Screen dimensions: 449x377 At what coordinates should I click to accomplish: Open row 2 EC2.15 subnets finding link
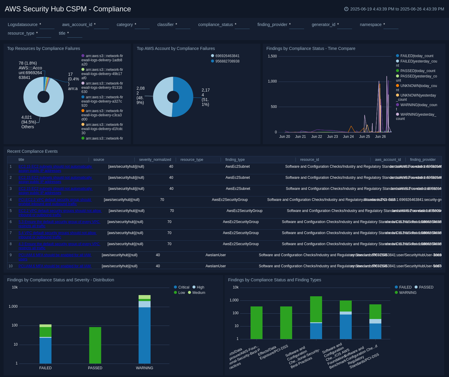[x=55, y=180]
